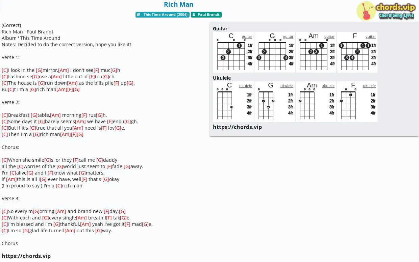
Task: Click the [C] chord before "rich man." in chorus
Action: (x=59, y=186)
